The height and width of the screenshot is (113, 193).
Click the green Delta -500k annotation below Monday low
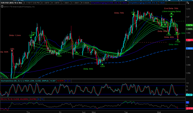[x=88, y=69]
